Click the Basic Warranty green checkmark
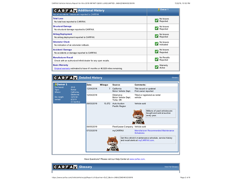Screen dimensions: 243x182 [x=156, y=67]
